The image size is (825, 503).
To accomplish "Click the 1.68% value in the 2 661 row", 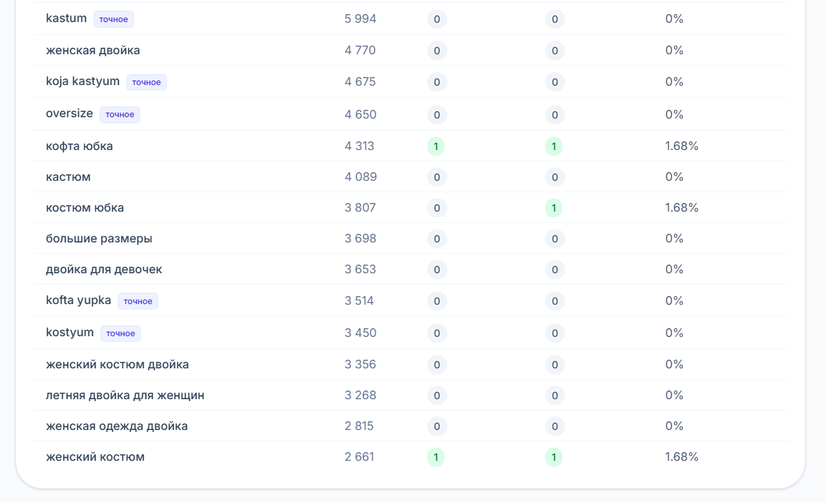I will pos(682,457).
